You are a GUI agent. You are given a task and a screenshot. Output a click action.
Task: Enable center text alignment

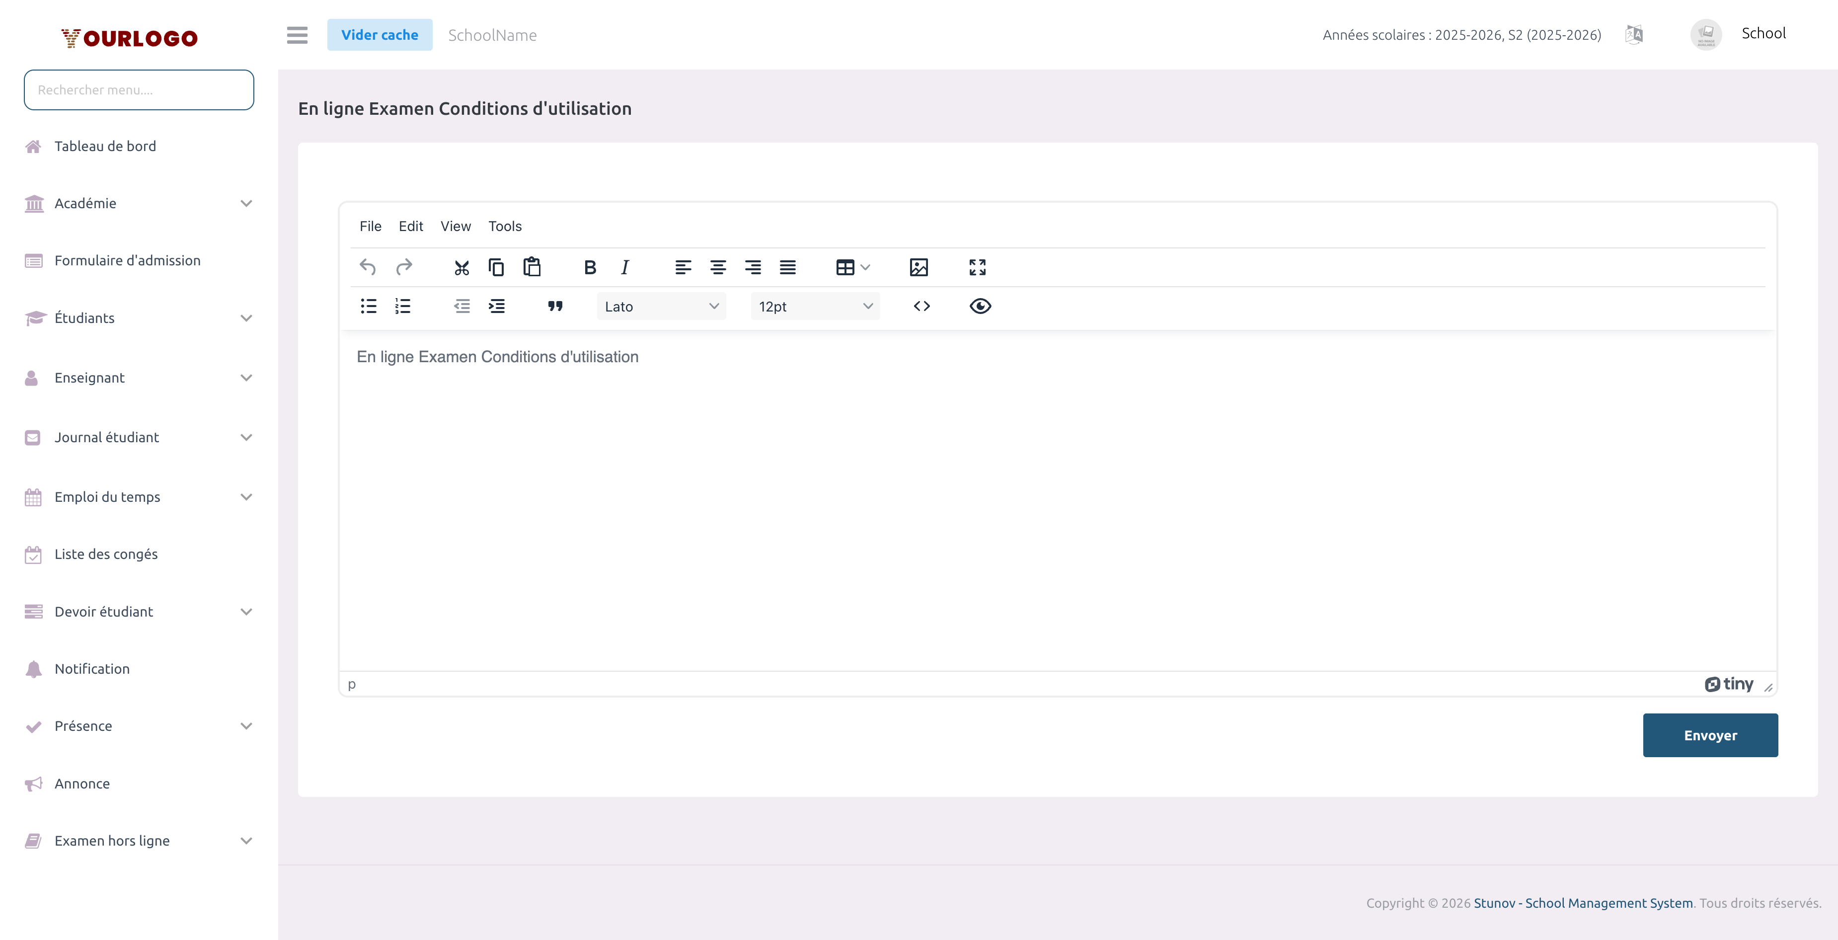[718, 267]
